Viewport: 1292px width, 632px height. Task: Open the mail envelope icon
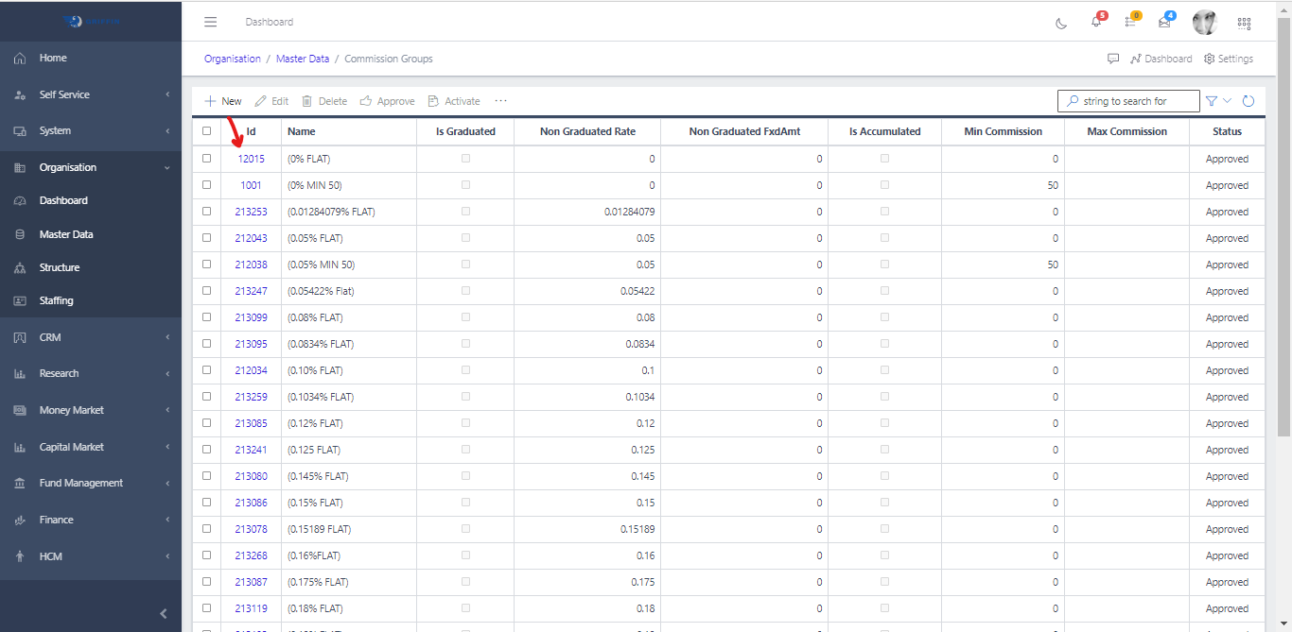1164,22
